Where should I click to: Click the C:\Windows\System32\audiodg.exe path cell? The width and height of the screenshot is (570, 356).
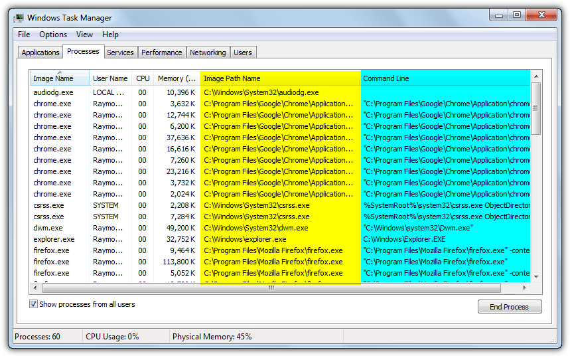coord(261,92)
